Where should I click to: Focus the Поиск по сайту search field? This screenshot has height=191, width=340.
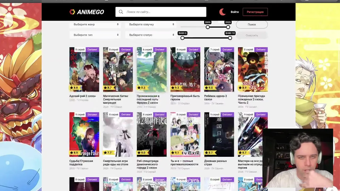tap(161, 12)
